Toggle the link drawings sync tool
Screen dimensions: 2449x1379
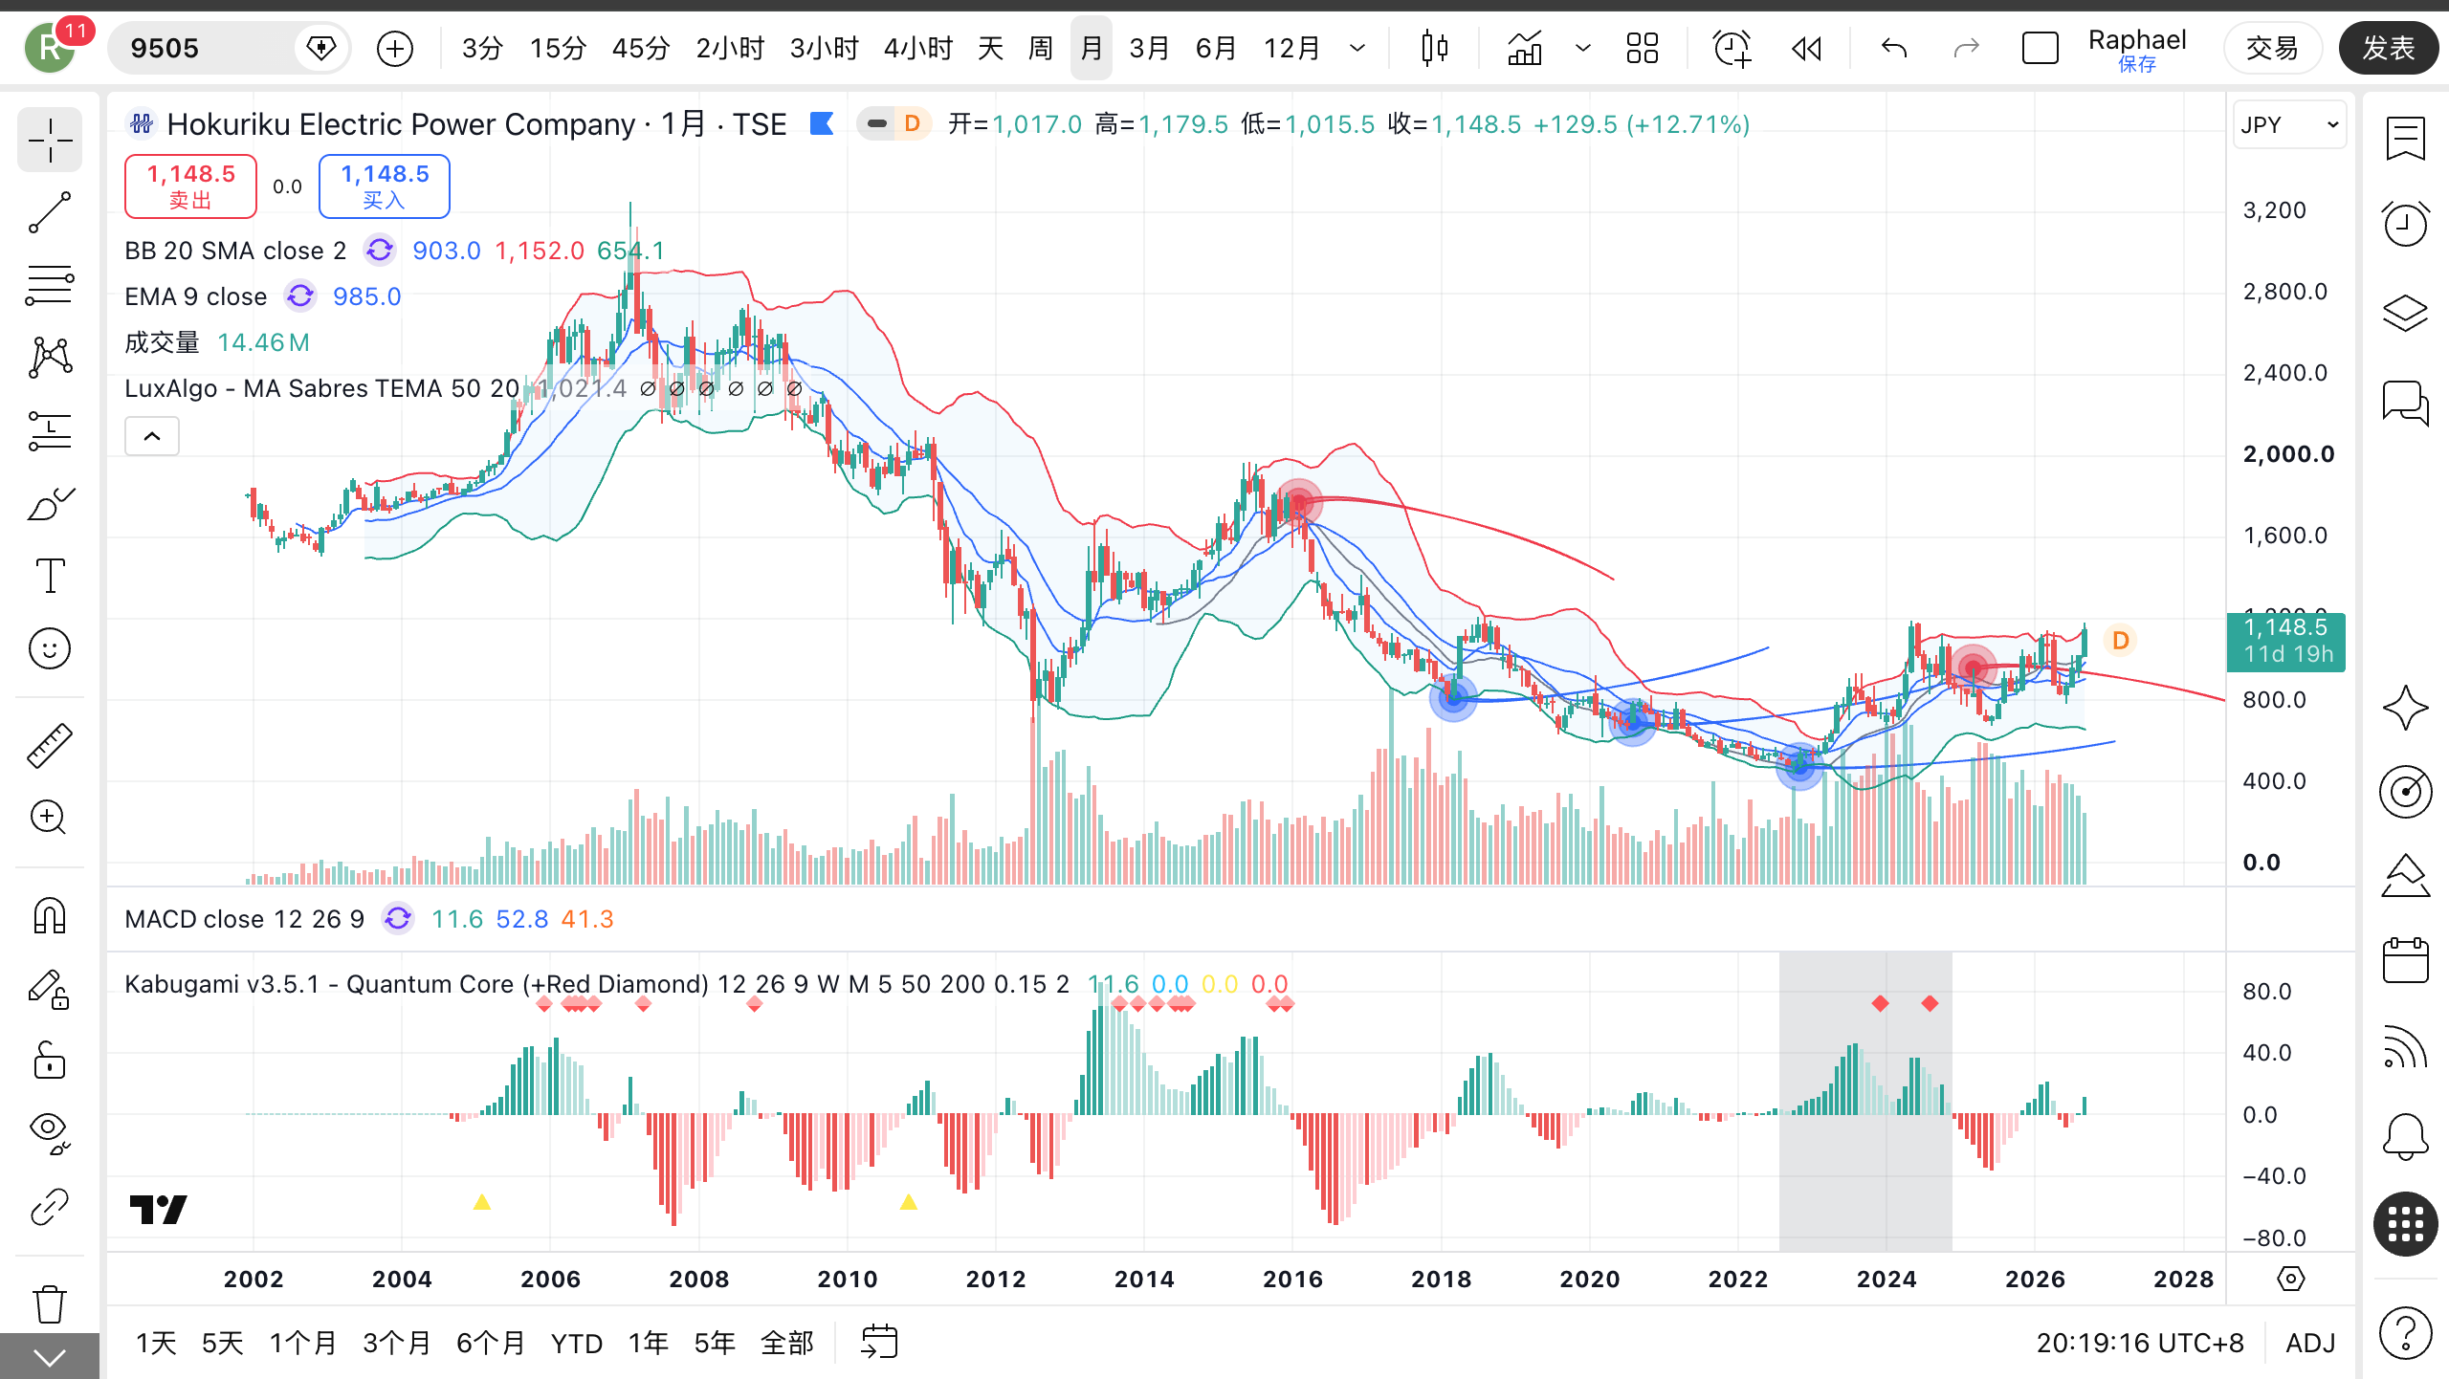coord(50,1207)
